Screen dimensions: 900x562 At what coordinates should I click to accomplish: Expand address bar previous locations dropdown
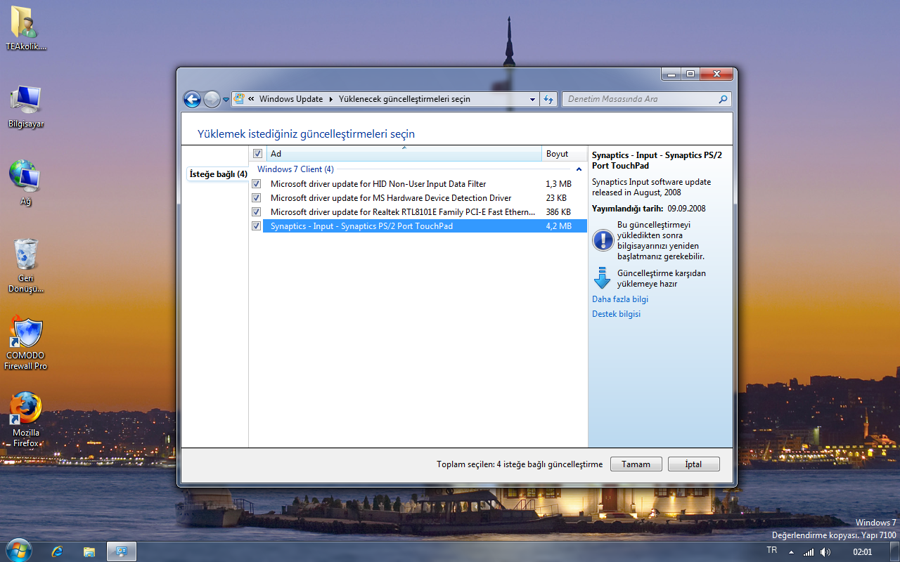tap(532, 99)
